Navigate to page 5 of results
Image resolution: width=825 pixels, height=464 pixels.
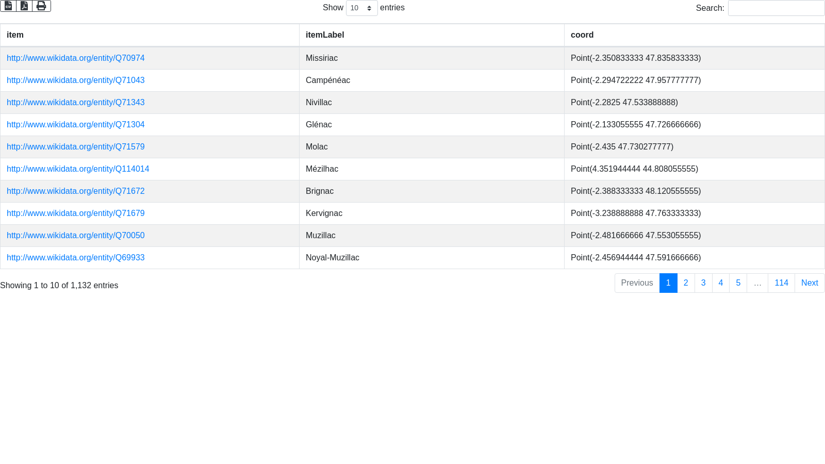click(x=738, y=283)
